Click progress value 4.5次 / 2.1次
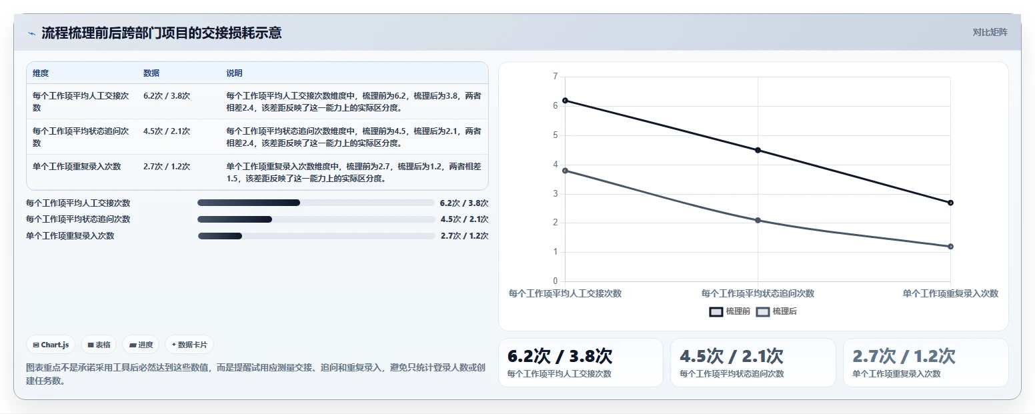 (464, 219)
